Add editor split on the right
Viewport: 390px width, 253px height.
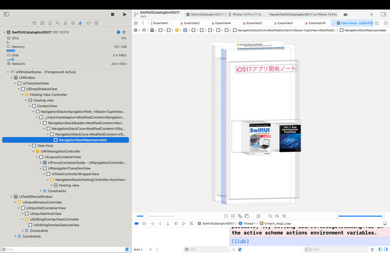(x=386, y=23)
